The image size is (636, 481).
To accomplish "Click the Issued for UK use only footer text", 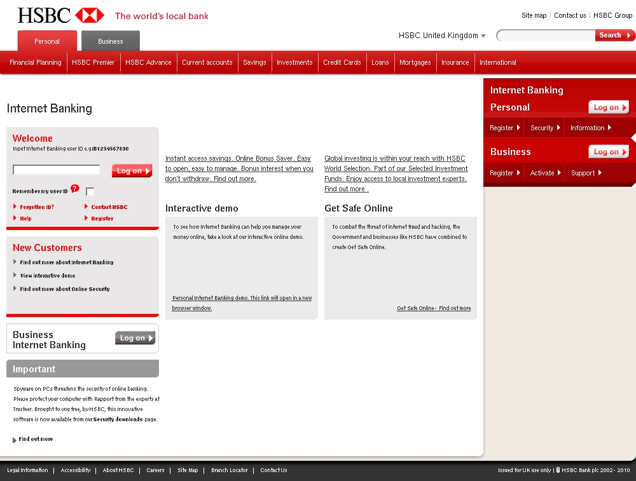I will point(525,470).
